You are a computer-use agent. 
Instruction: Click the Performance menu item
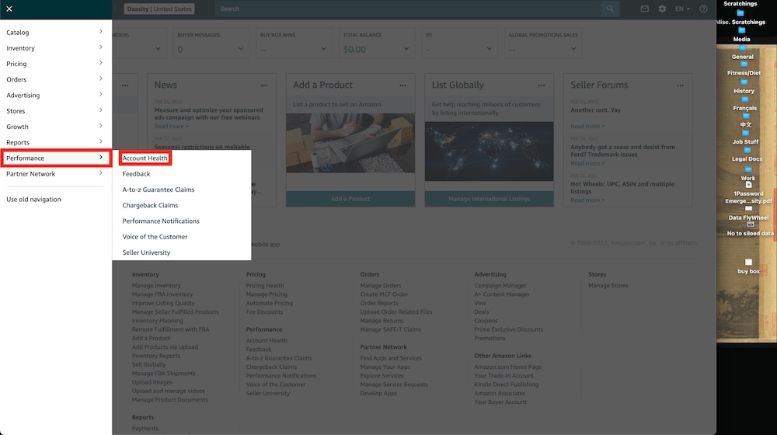click(x=55, y=158)
